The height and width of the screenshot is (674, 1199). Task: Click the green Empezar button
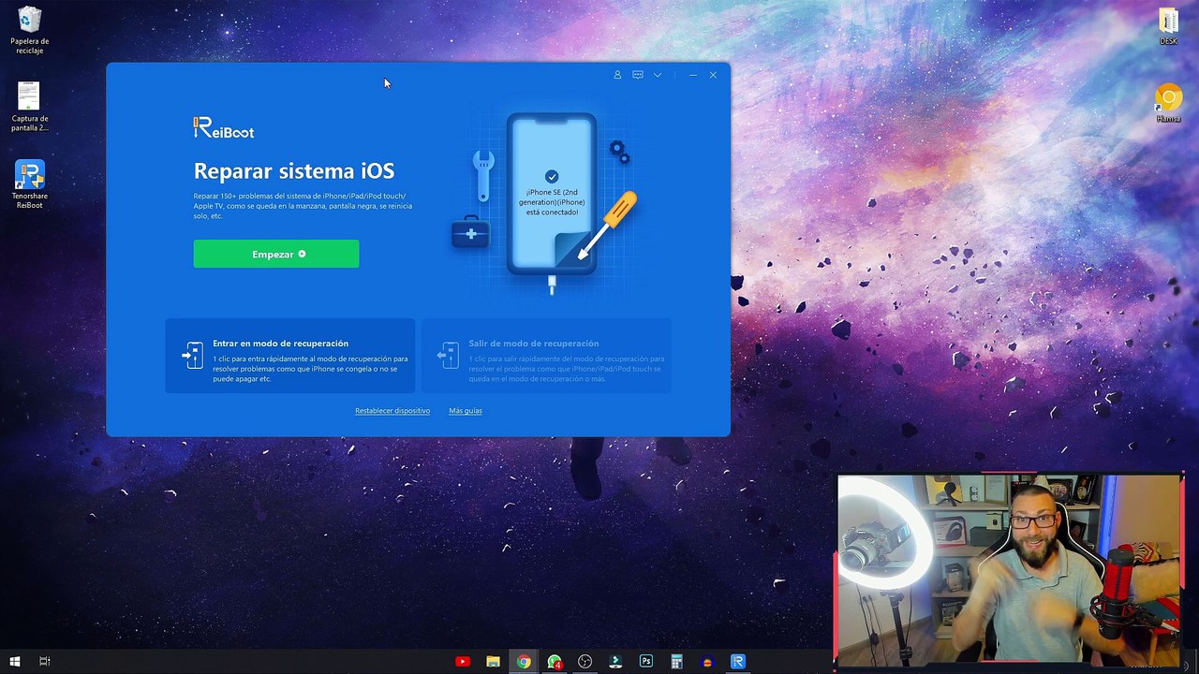tap(276, 254)
